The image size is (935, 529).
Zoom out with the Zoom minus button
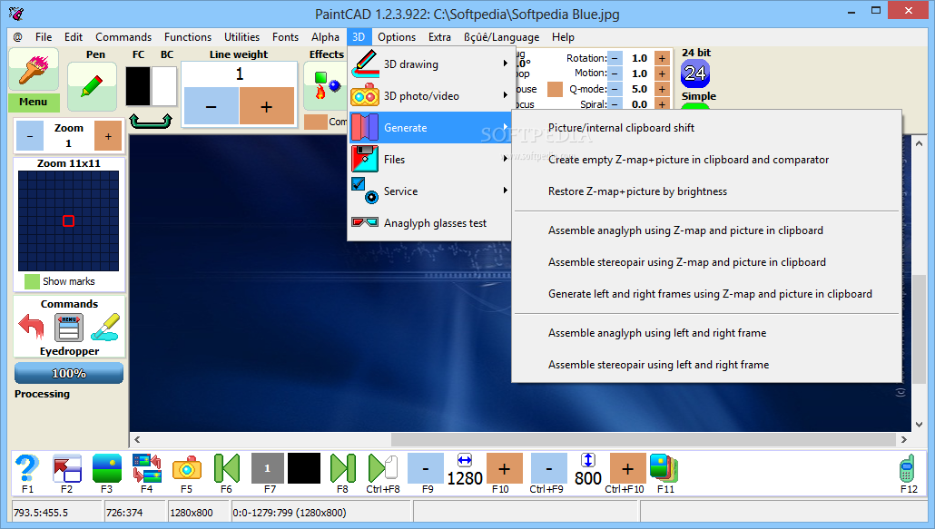point(30,136)
